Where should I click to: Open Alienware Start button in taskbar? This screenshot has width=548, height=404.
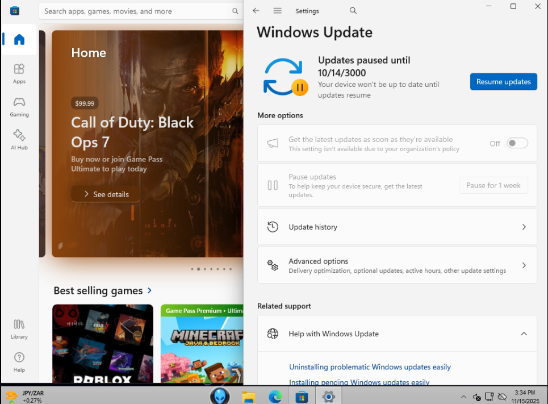click(x=220, y=395)
